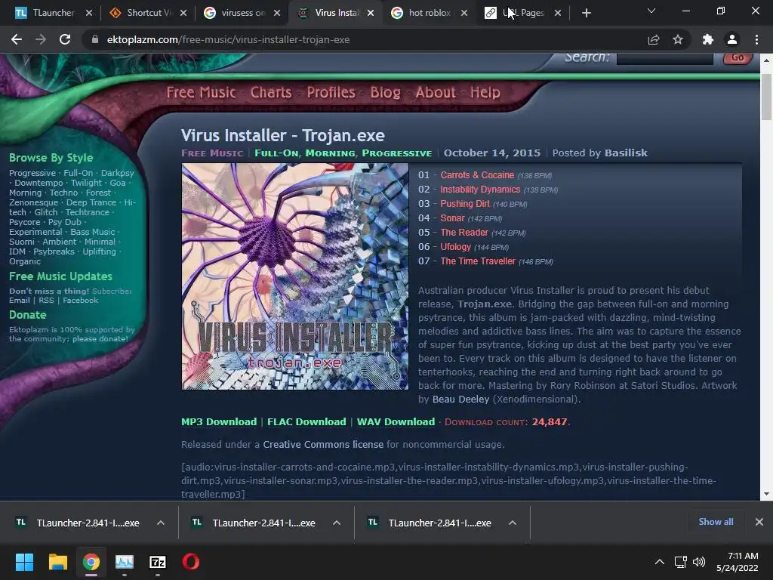The image size is (773, 580).
Task: Click the FLAC Download link
Action: tap(306, 421)
